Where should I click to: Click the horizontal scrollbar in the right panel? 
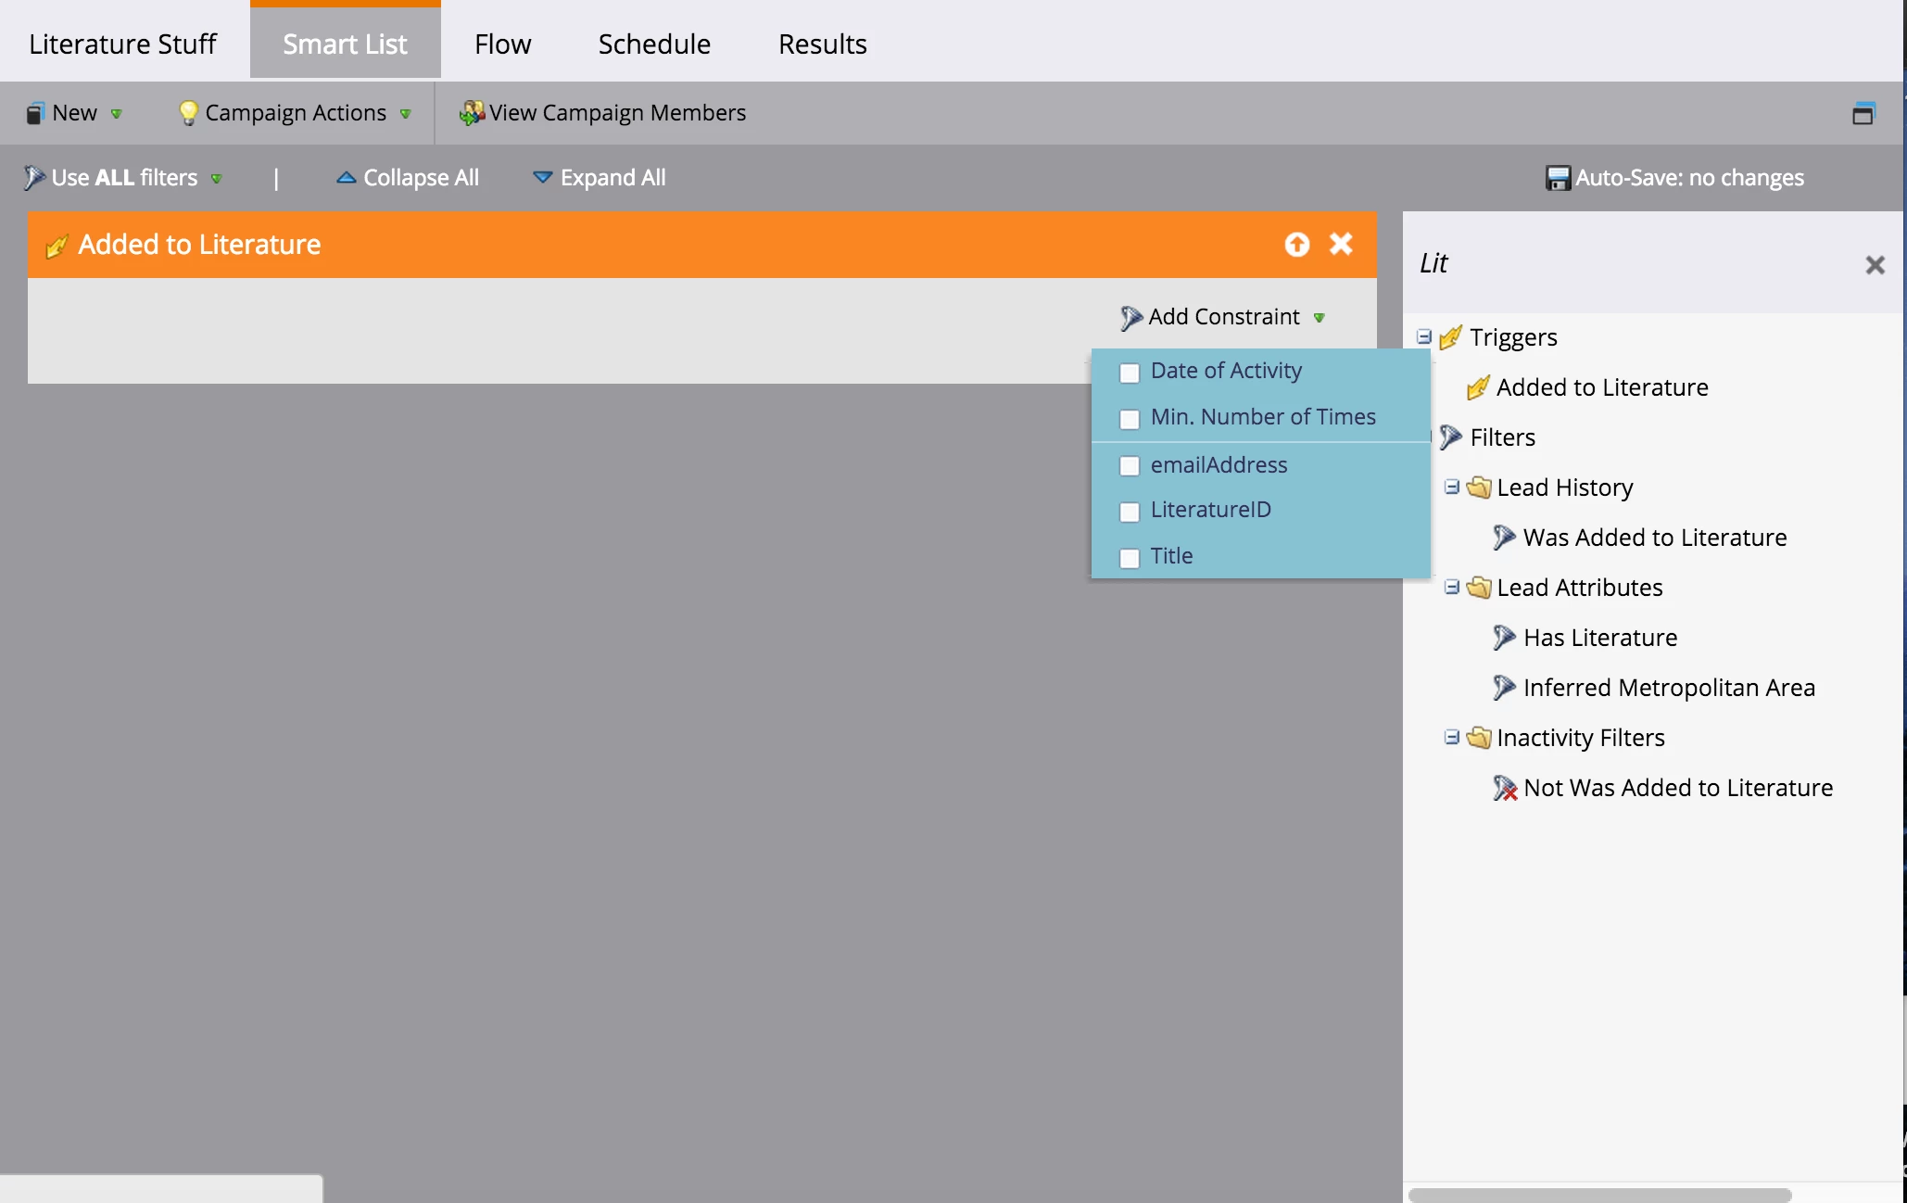pyautogui.click(x=1599, y=1195)
